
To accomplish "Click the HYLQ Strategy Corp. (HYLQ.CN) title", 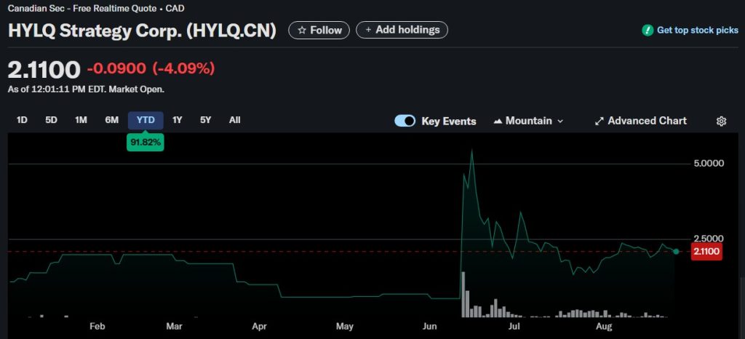I will pyautogui.click(x=142, y=31).
